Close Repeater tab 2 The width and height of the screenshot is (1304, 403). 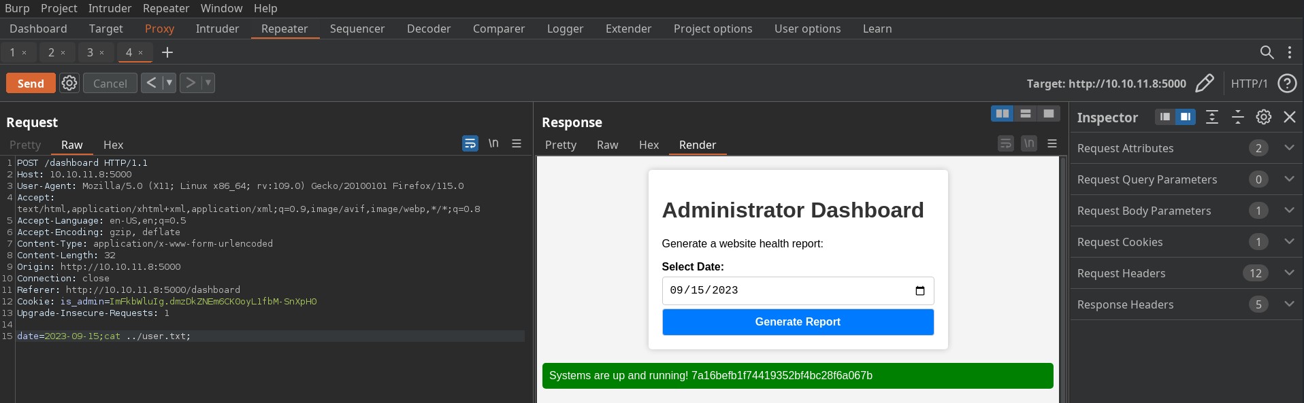click(63, 53)
